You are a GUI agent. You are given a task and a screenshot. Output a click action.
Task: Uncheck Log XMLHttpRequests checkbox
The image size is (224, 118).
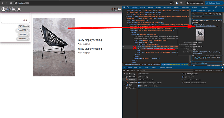pyautogui.click(x=182, y=74)
